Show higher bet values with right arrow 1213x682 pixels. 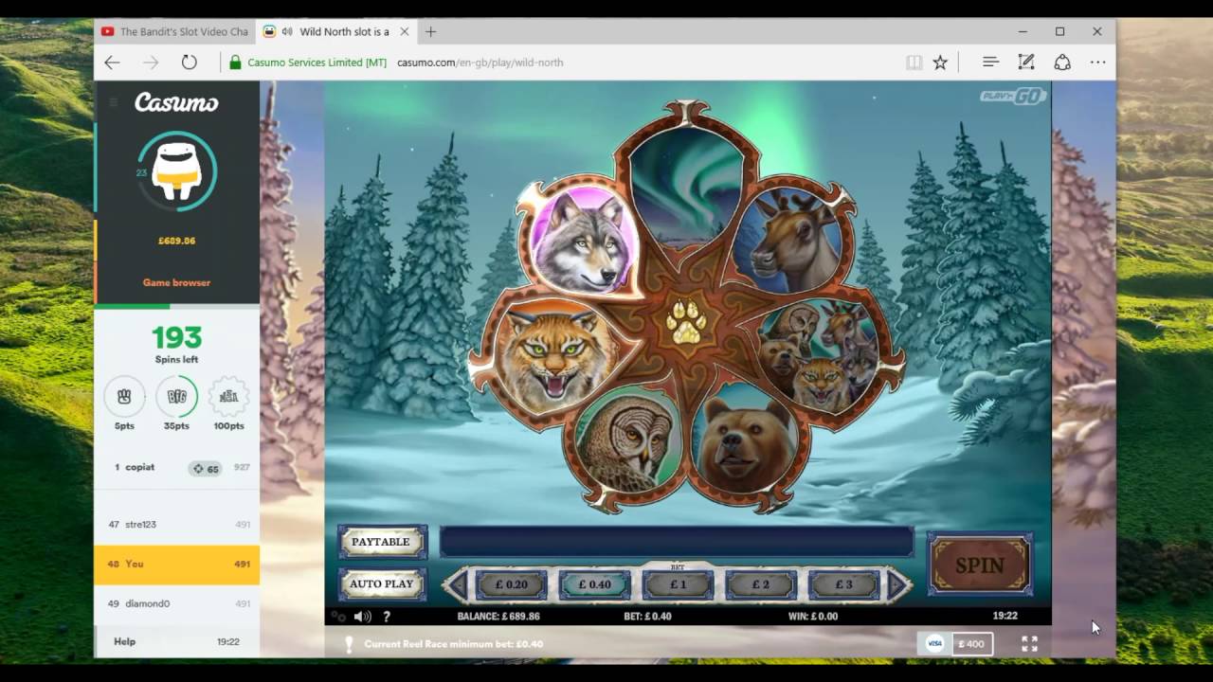898,585
